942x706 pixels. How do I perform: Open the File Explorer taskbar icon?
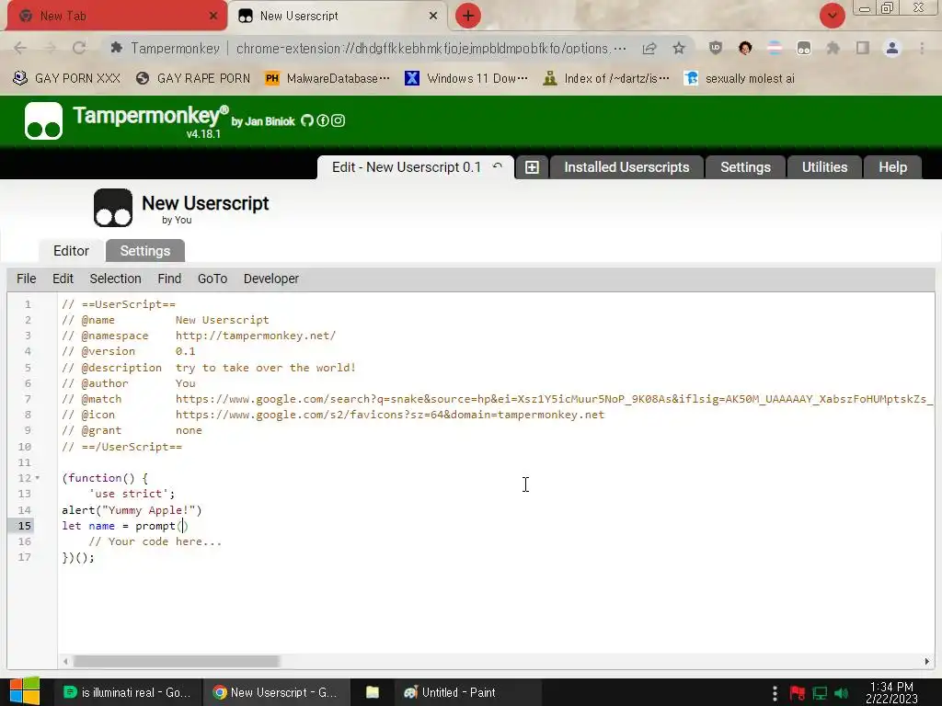click(373, 692)
